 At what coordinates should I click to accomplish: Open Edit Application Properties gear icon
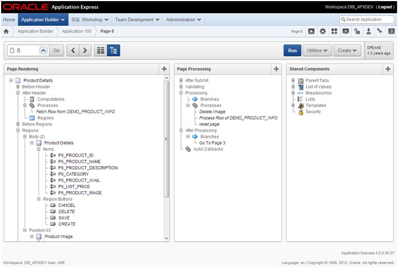(322, 31)
